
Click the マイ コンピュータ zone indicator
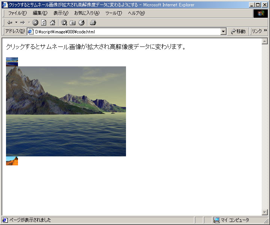coord(231,220)
